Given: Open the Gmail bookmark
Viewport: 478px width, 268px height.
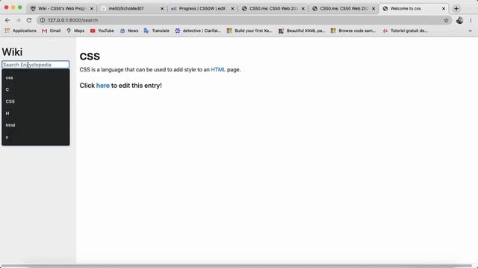Looking at the screenshot, I should 52,31.
